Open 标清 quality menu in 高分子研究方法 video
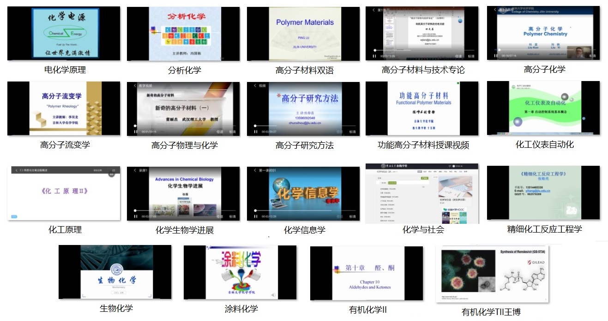The height and width of the screenshot is (321, 608). point(353,132)
